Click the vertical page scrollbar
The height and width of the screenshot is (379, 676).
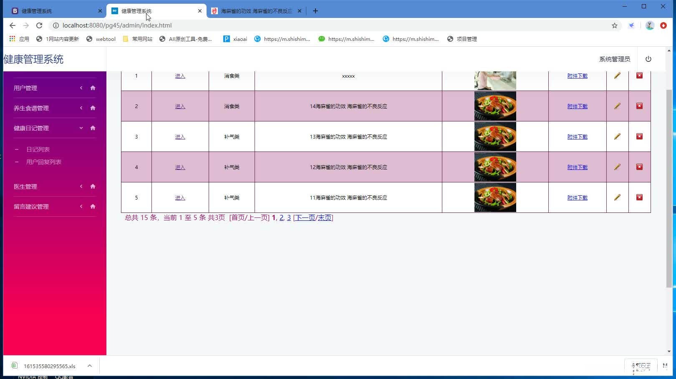(x=669, y=188)
